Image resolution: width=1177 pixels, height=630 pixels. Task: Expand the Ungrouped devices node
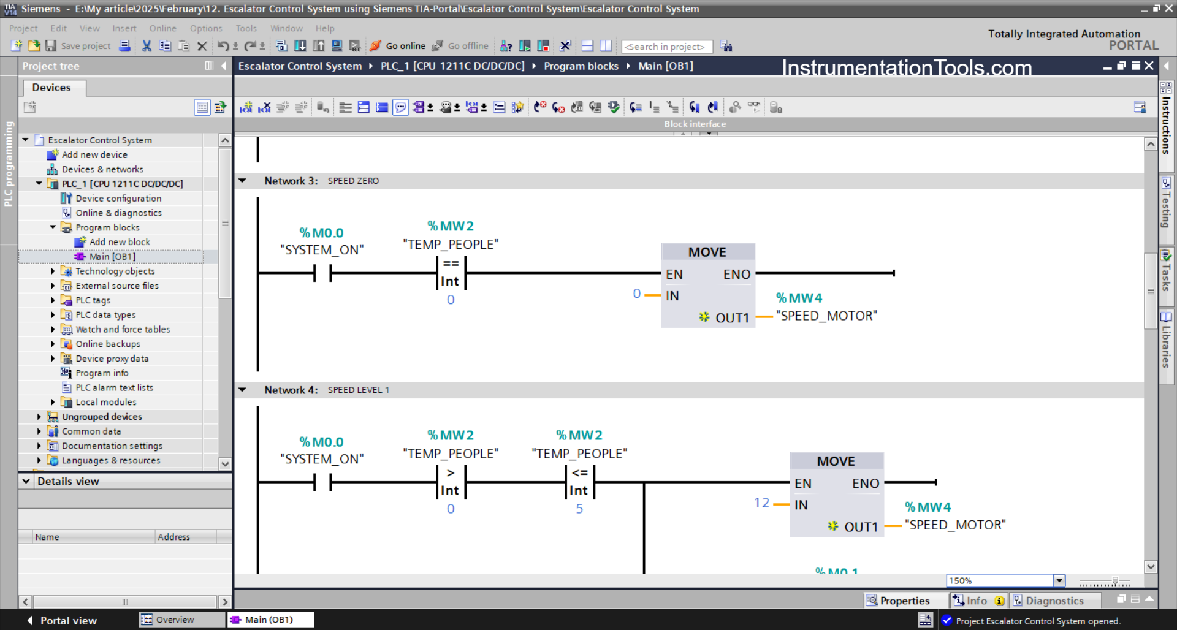[x=39, y=417]
